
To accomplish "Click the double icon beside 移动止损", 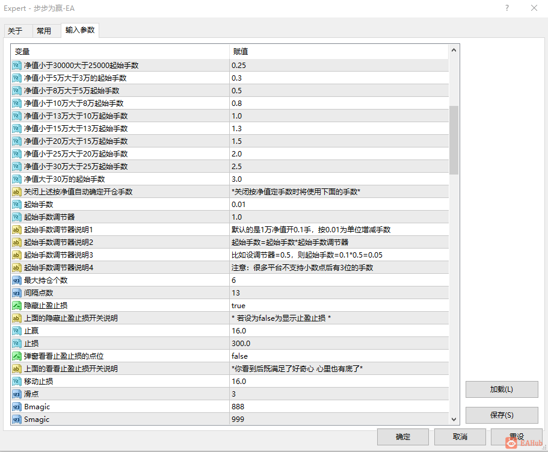I will tap(16, 382).
